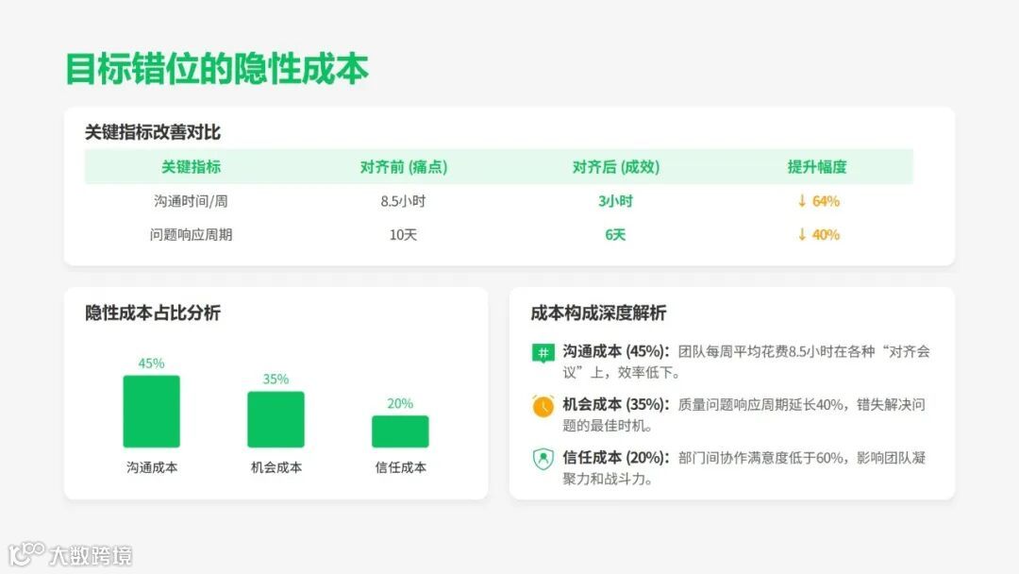
Task: Select the 提升幅度 column header
Action: (817, 167)
